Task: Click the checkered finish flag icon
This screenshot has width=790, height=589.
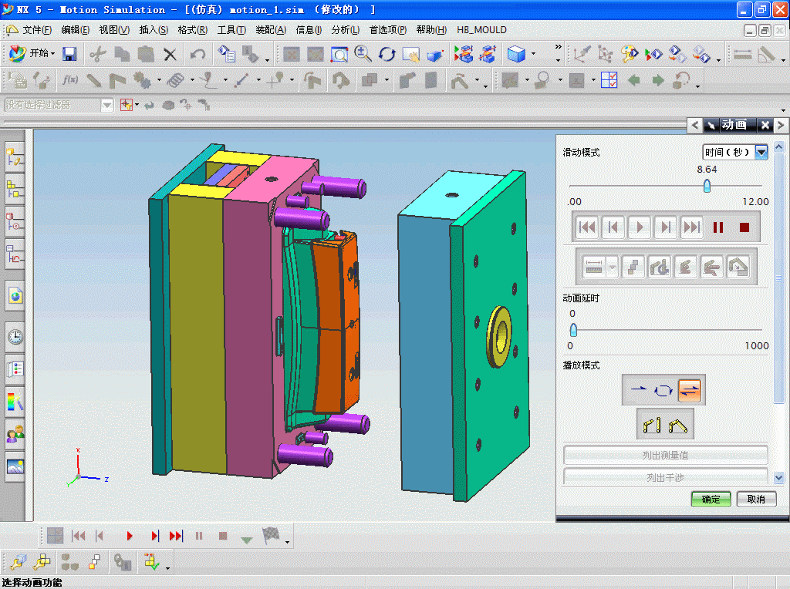Action: (x=271, y=536)
